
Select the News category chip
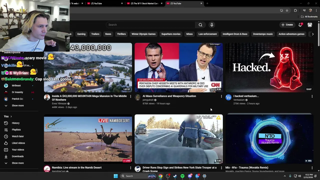point(108,34)
